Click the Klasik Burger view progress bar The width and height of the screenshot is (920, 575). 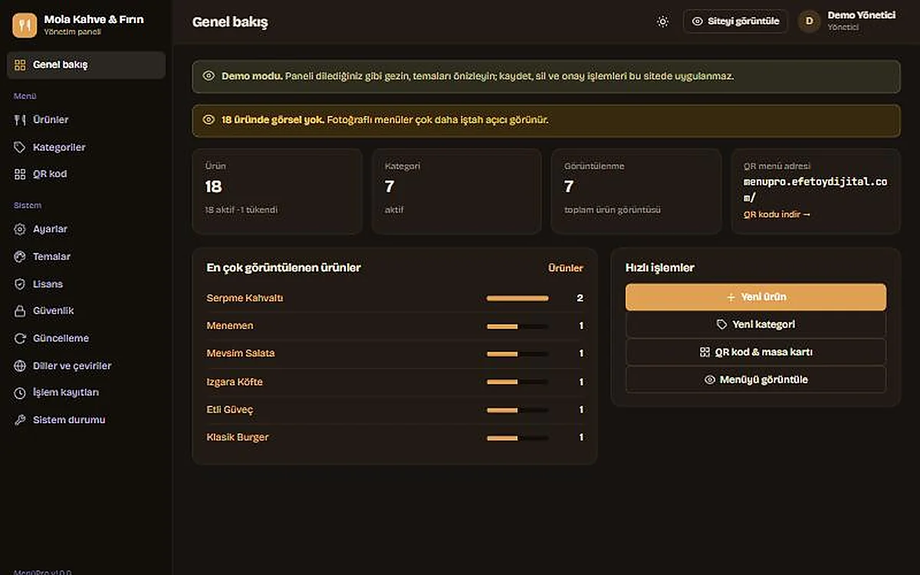pyautogui.click(x=517, y=438)
